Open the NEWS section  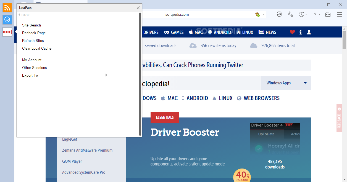tap(267, 32)
